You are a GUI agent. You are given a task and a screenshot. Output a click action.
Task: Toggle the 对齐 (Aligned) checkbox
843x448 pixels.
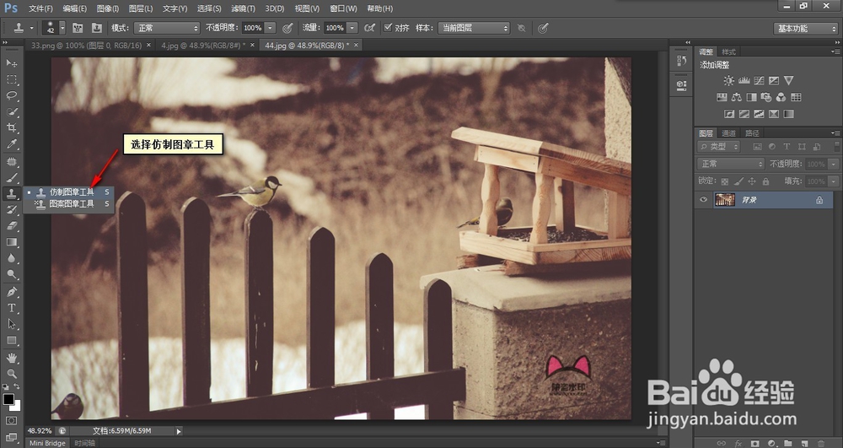click(388, 28)
